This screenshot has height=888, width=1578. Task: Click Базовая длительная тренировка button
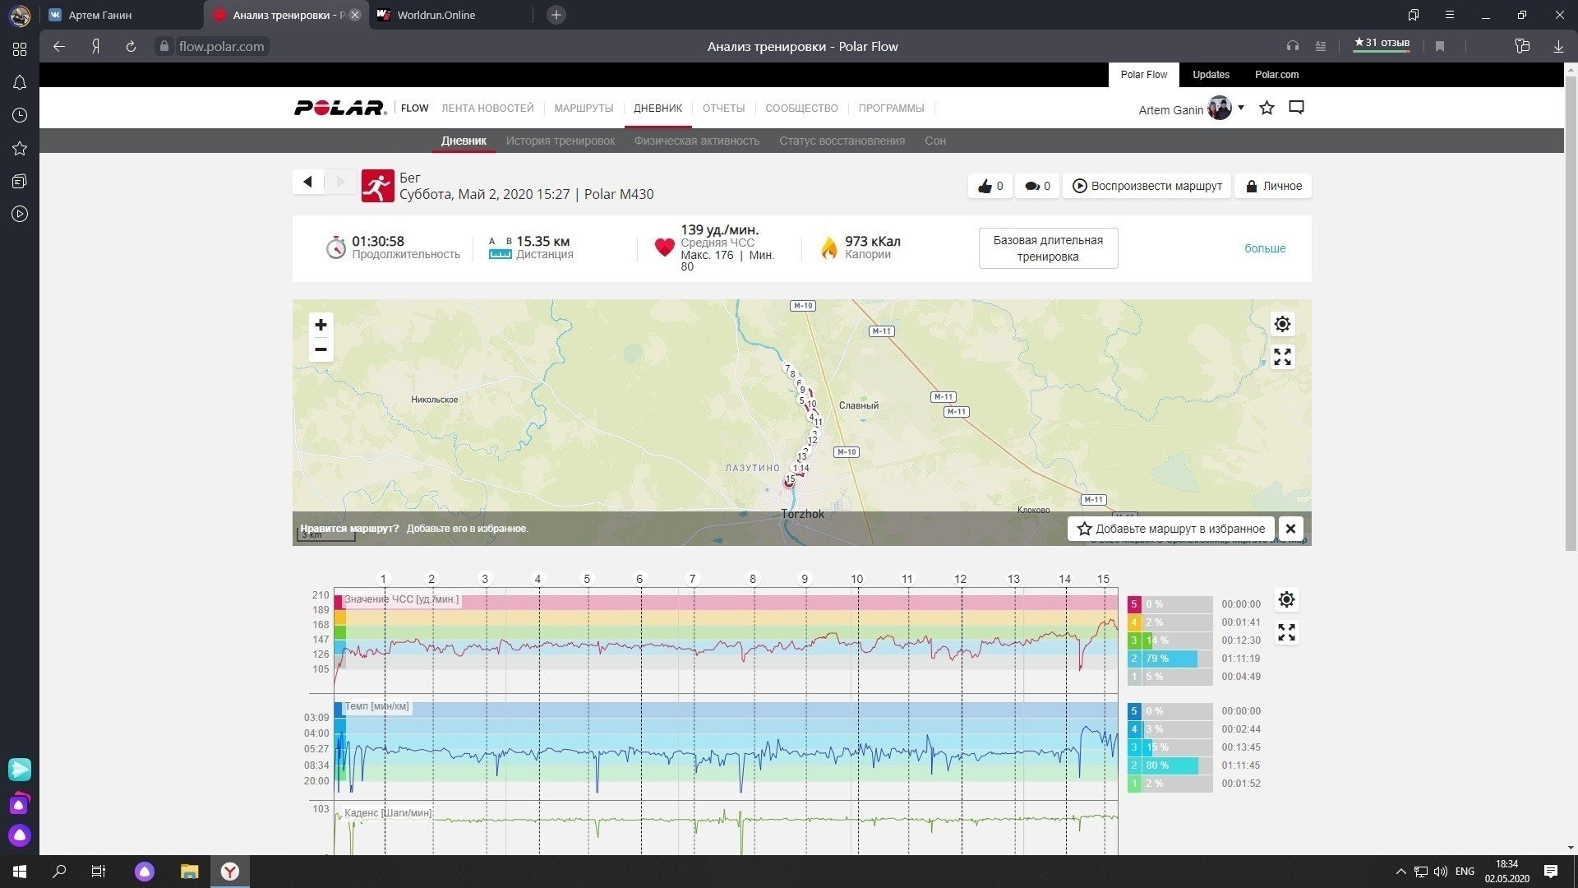(x=1048, y=248)
